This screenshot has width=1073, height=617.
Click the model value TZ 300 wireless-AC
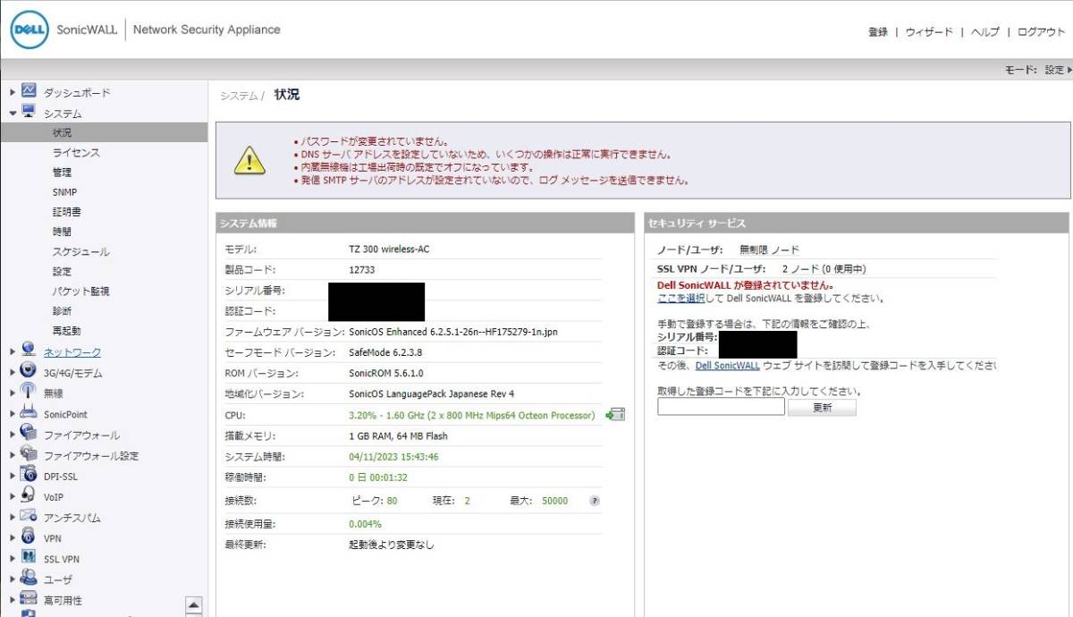(x=389, y=249)
